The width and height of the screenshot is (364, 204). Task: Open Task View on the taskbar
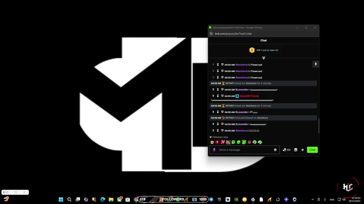tap(78, 199)
